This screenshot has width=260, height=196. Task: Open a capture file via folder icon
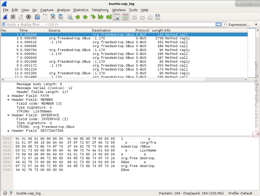pos(38,17)
